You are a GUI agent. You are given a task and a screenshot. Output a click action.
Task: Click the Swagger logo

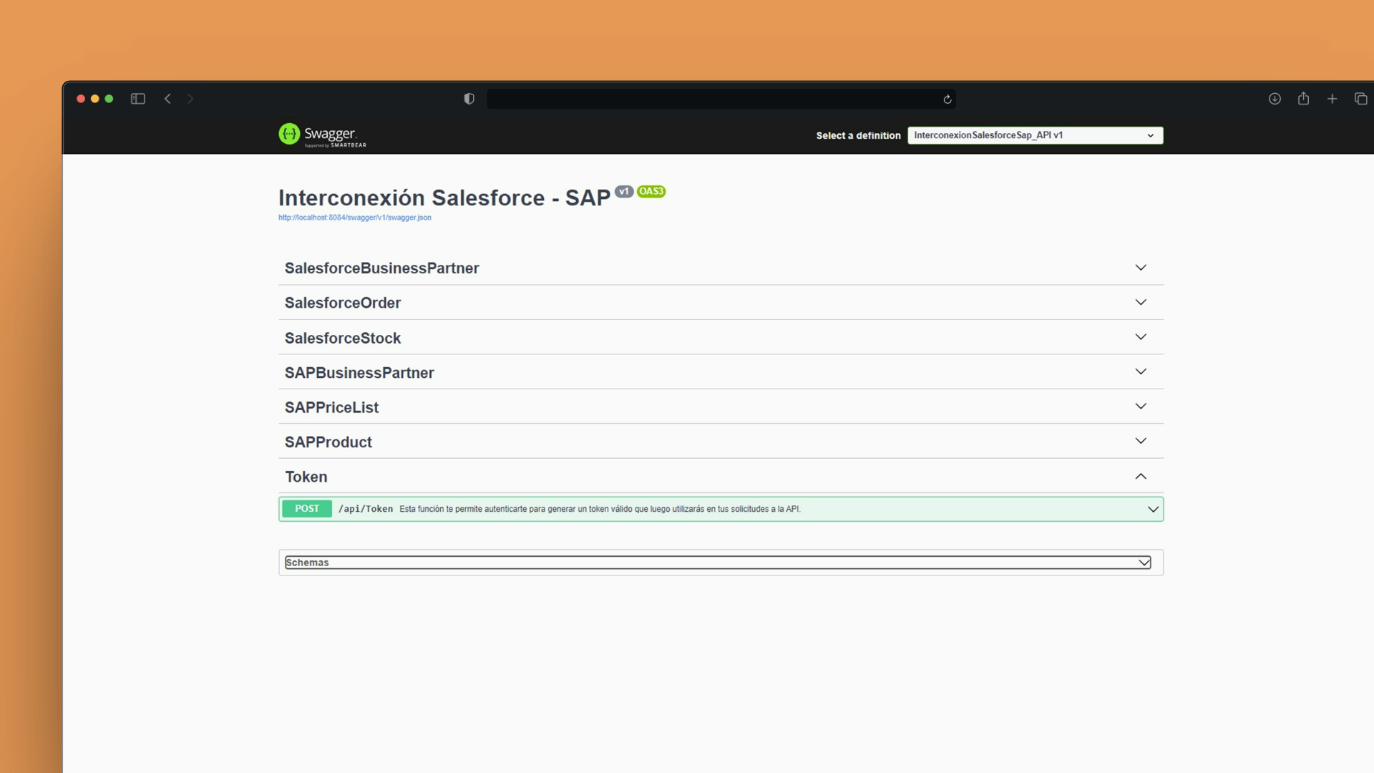pyautogui.click(x=322, y=135)
